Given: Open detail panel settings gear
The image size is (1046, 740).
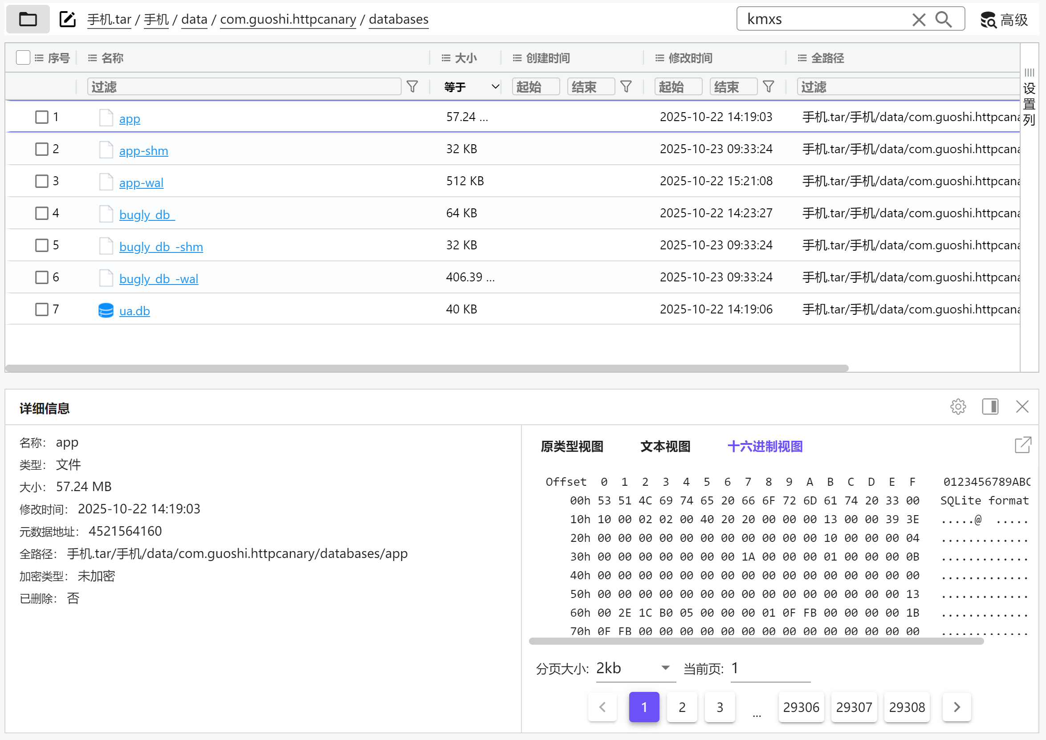Looking at the screenshot, I should [958, 407].
